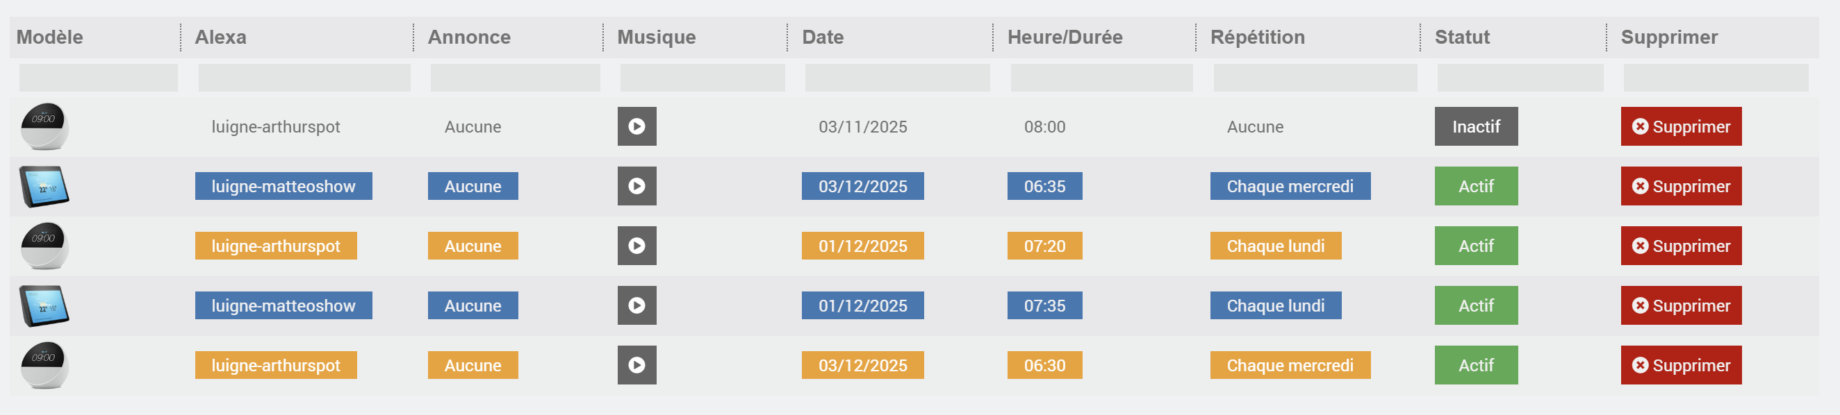Screen dimensions: 1840x415
Task: Play music for the 07:35 Monday alarm
Action: pyautogui.click(x=636, y=305)
